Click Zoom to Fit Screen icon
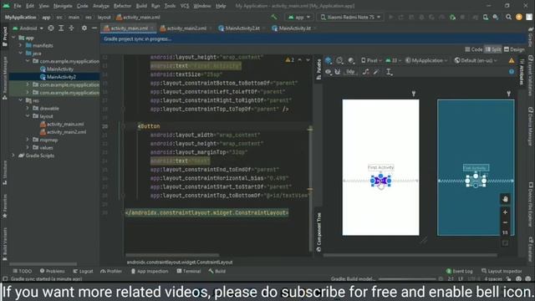Screen dimensions: 535x301 click(505, 243)
